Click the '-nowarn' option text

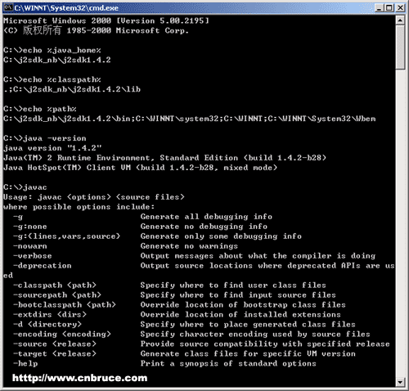(x=30, y=246)
